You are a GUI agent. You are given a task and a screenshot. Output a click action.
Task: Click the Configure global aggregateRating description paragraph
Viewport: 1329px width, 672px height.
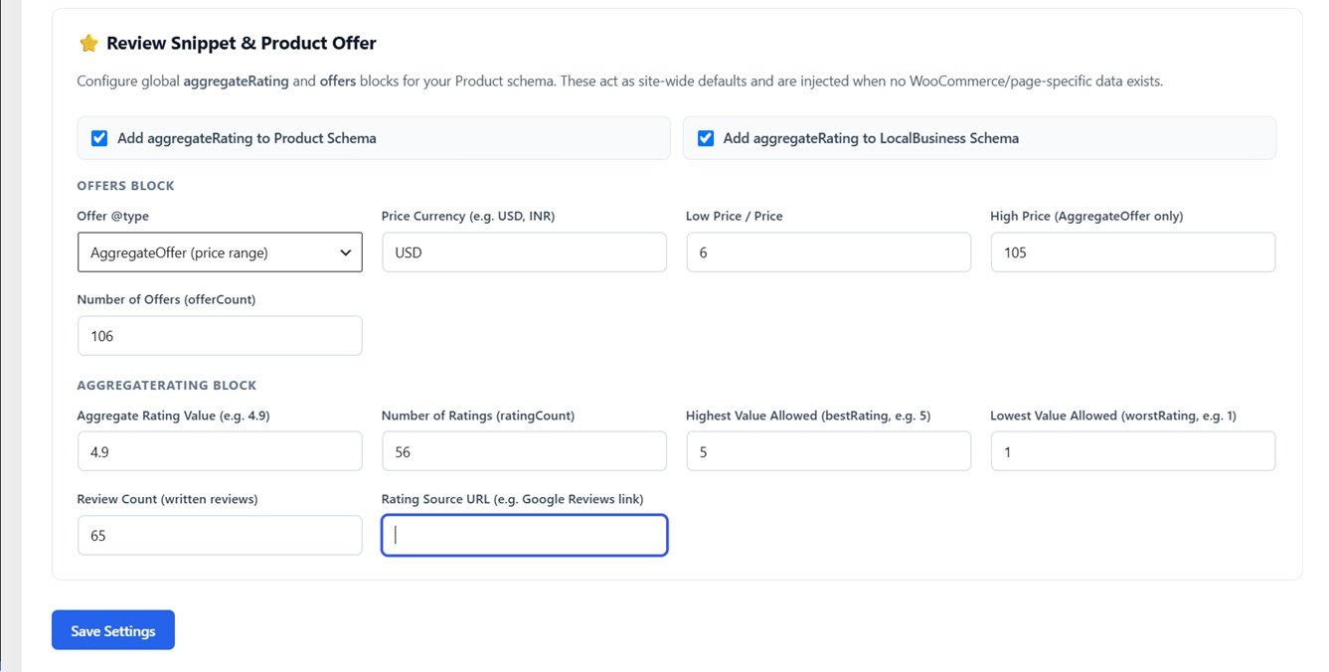pyautogui.click(x=620, y=81)
